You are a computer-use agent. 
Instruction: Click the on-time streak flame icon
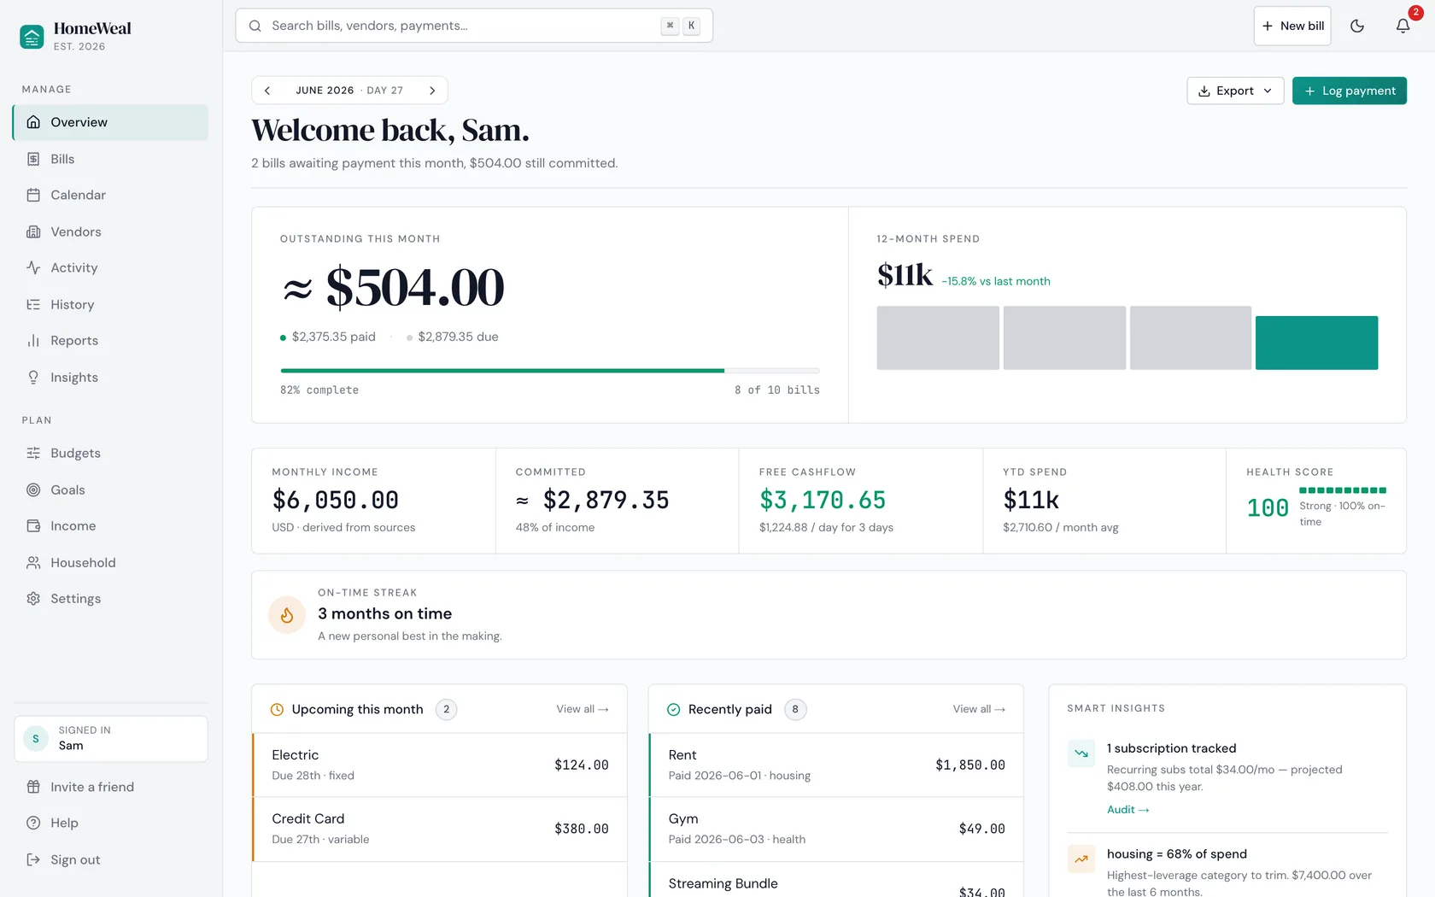[287, 614]
